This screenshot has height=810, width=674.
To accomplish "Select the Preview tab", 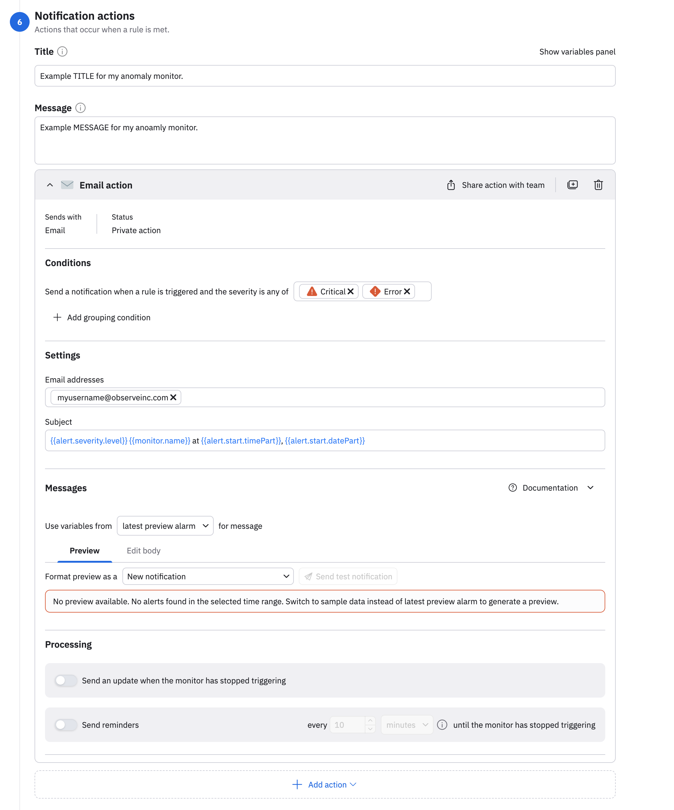I will click(84, 550).
